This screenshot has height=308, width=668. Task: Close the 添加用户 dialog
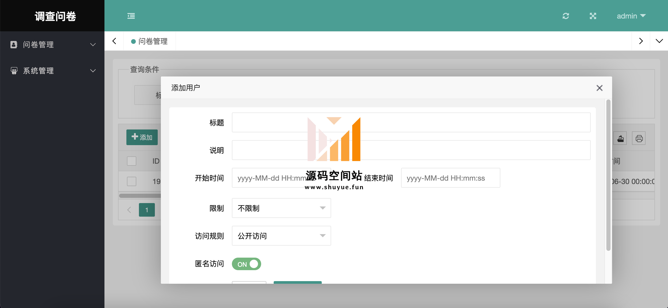(x=599, y=88)
